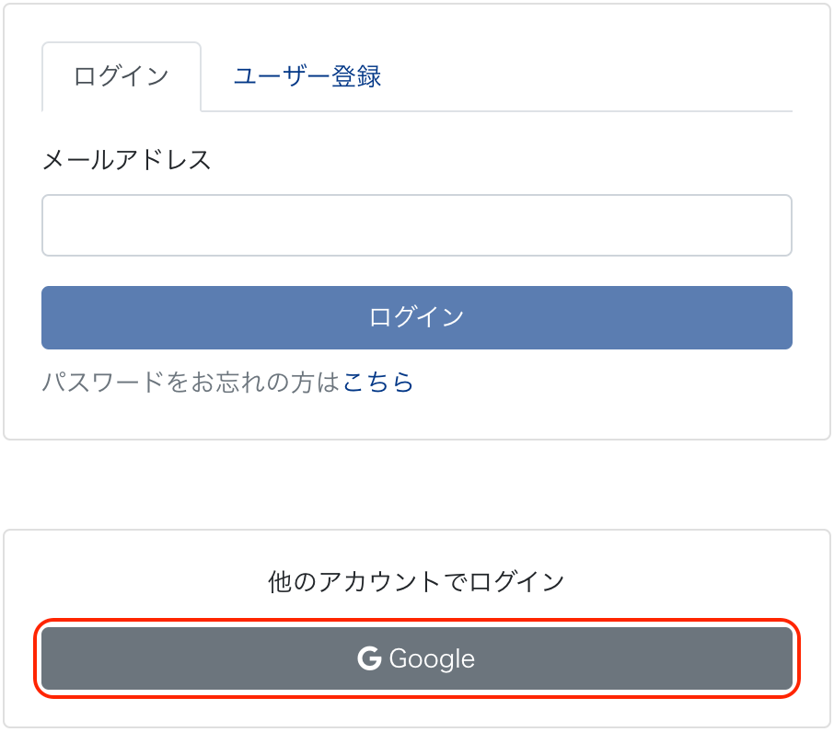
Task: Choose ユーザー登録 to create an account
Action: [x=307, y=76]
